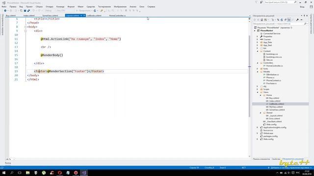The image size is (314, 176).
Task: Open the Свойства panel tab
Action: point(276,159)
